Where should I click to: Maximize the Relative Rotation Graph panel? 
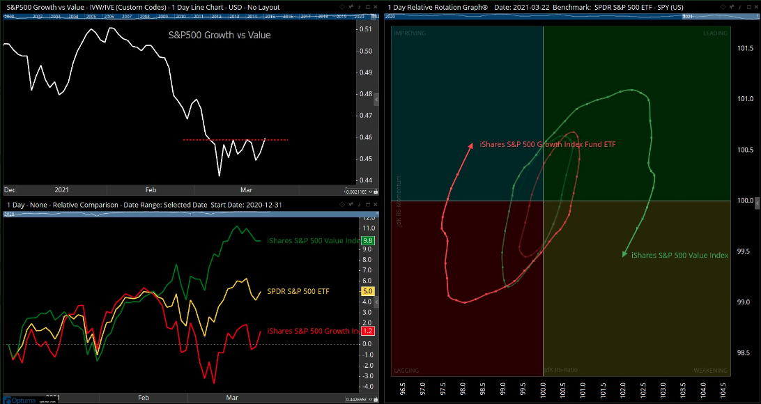750,6
